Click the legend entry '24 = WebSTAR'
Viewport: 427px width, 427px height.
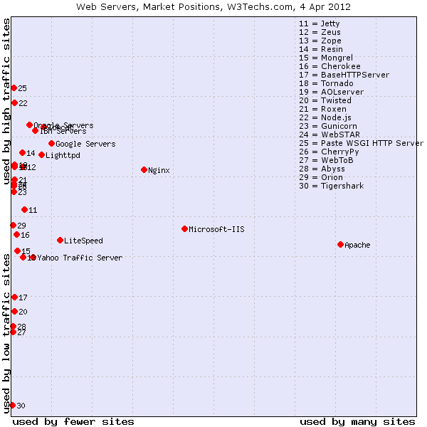pyautogui.click(x=330, y=135)
